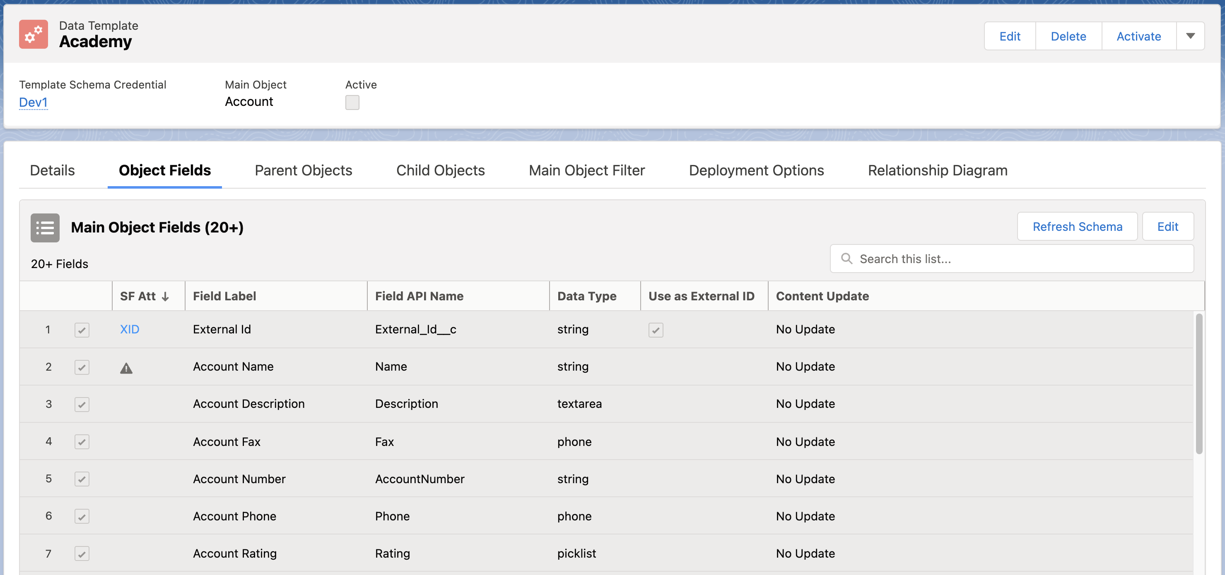Click the Search this list field

[1011, 259]
